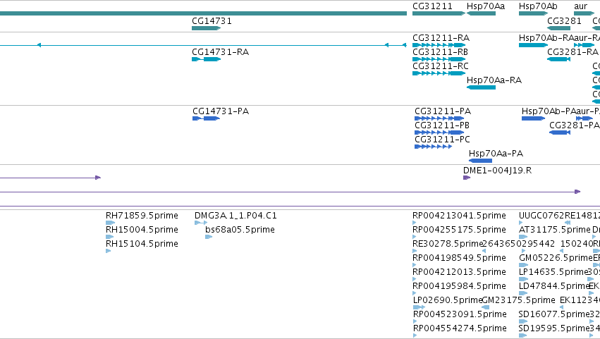
Task: Open transcript CG31211-RA
Action: (x=439, y=45)
